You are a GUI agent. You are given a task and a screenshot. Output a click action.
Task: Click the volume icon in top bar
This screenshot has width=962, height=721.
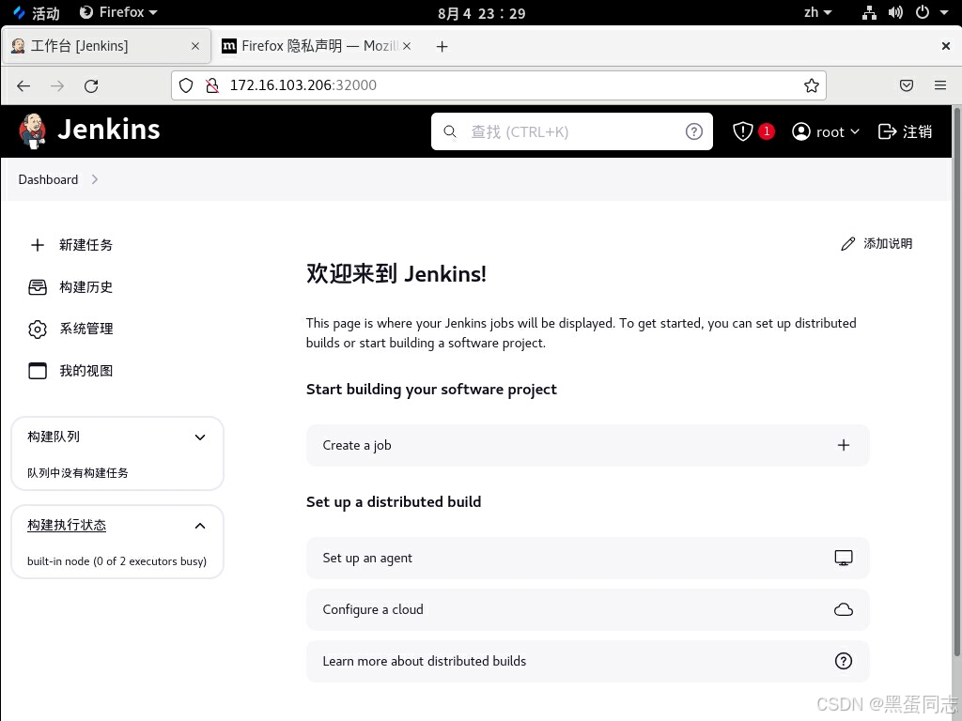click(895, 13)
